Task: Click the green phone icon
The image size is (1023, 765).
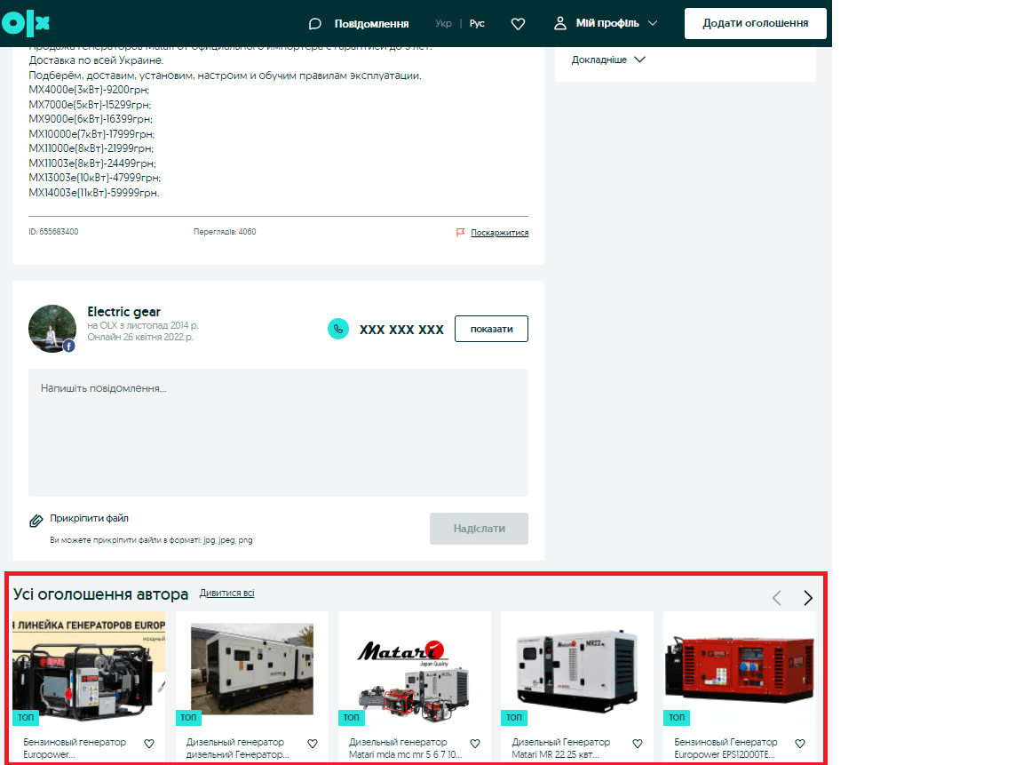Action: [338, 329]
